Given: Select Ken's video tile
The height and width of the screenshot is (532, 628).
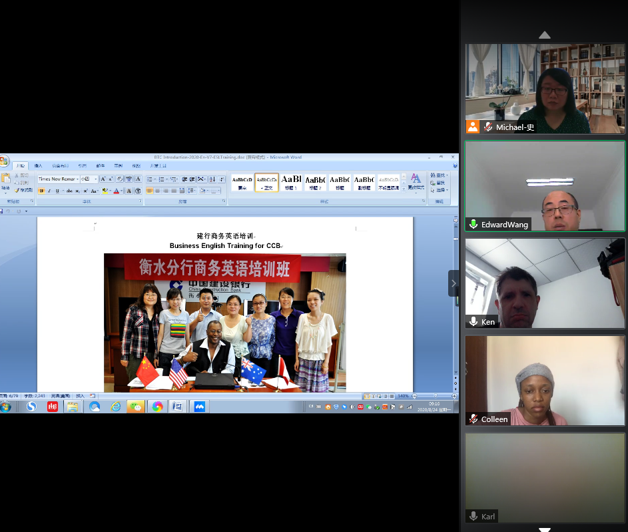Looking at the screenshot, I should (545, 283).
